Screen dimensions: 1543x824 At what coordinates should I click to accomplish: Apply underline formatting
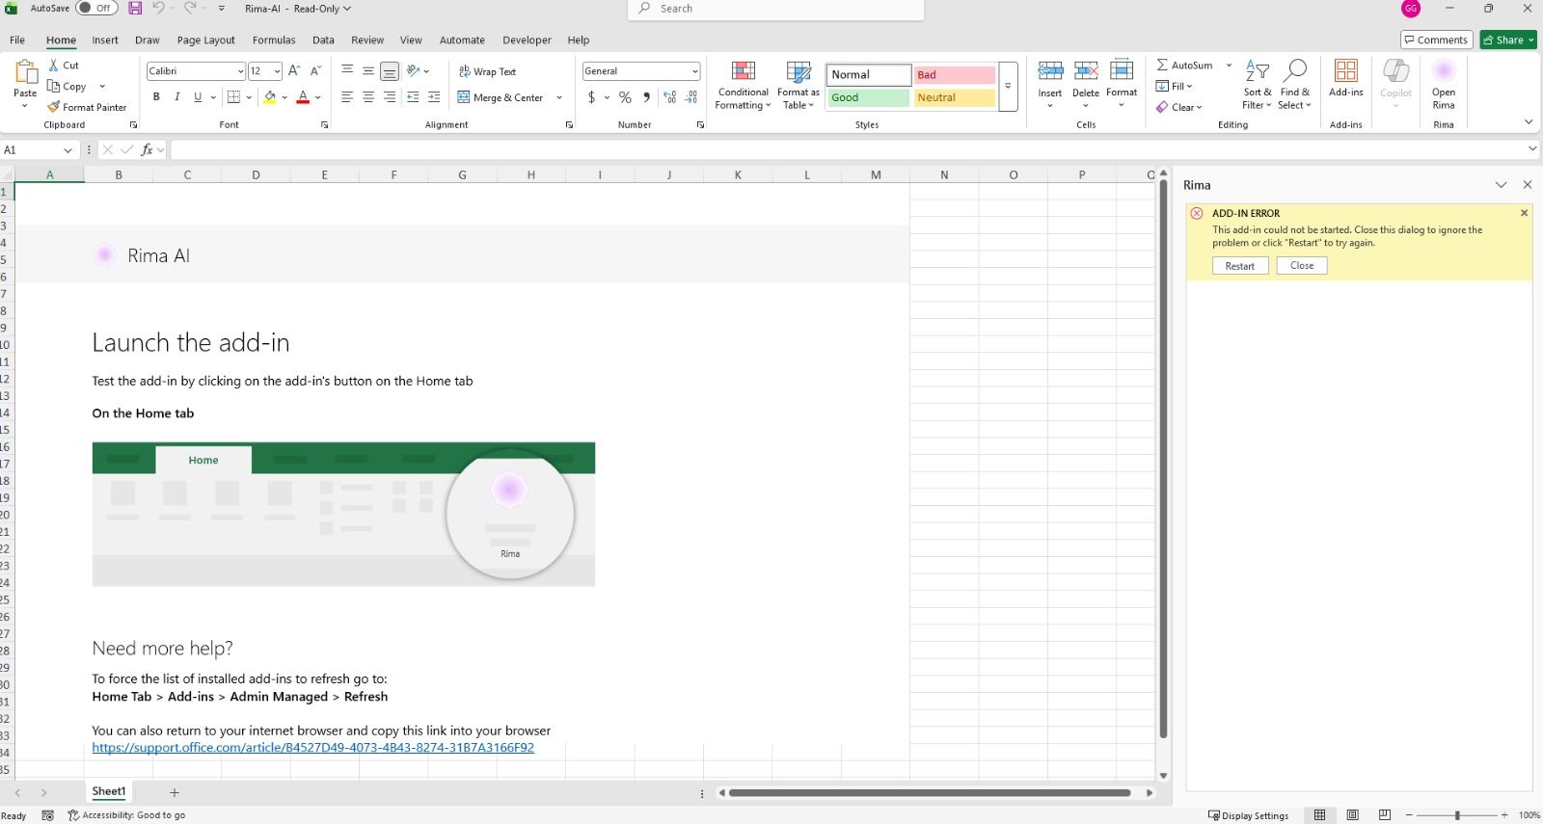point(198,97)
